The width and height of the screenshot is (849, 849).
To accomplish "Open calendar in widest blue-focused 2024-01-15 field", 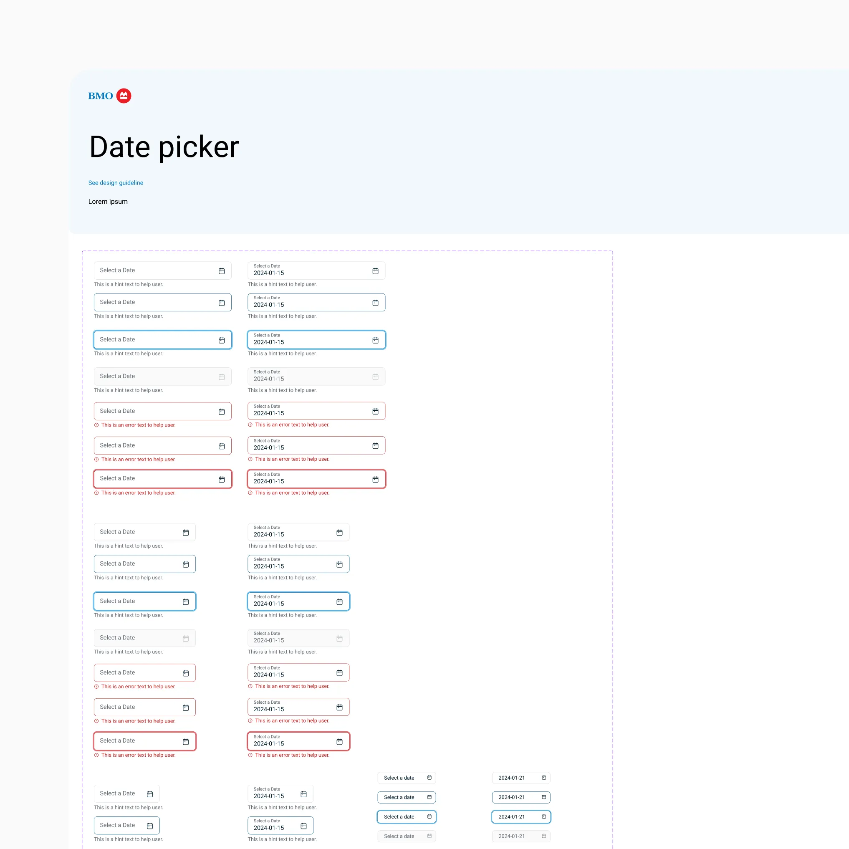I will tap(375, 340).
